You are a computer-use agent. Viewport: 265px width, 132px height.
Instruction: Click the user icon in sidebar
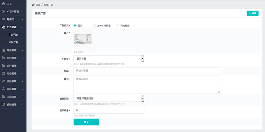3,89
